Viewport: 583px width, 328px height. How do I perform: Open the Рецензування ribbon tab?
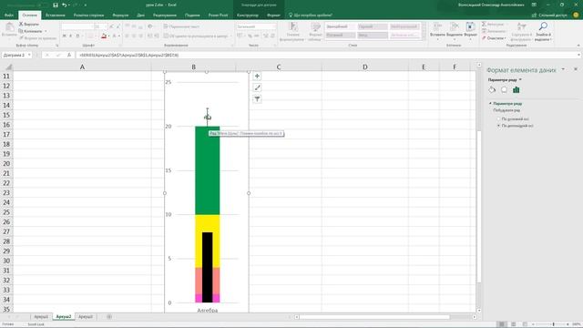165,15
